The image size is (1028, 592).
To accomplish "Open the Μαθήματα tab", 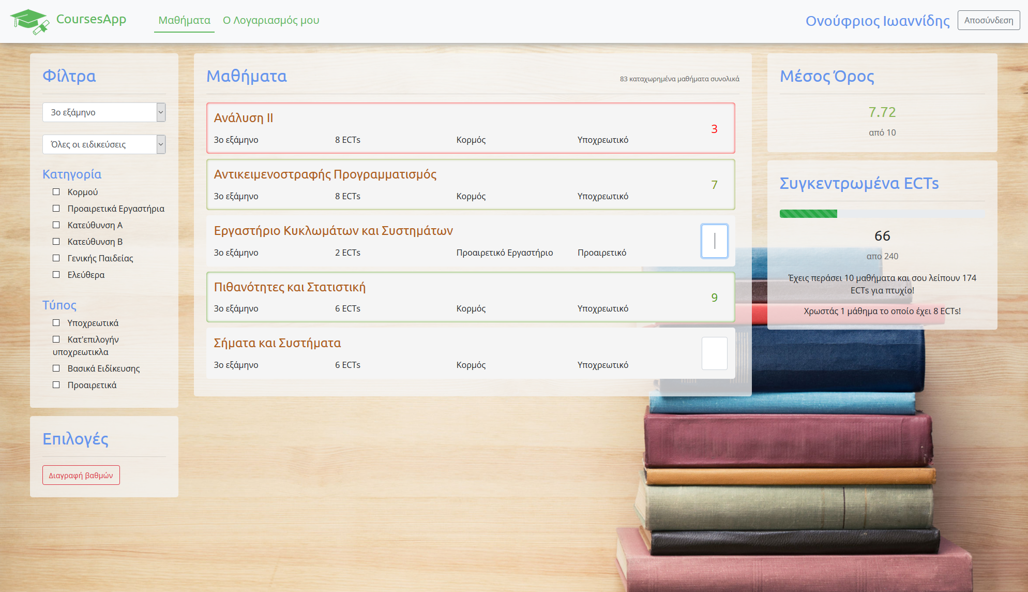I will pyautogui.click(x=184, y=20).
